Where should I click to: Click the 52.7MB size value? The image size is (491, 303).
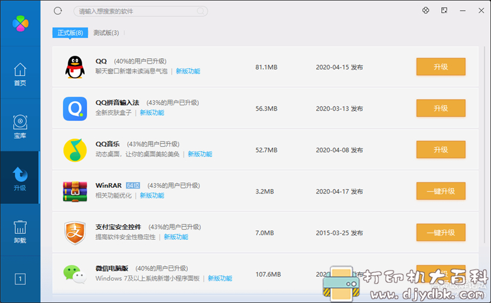(266, 150)
